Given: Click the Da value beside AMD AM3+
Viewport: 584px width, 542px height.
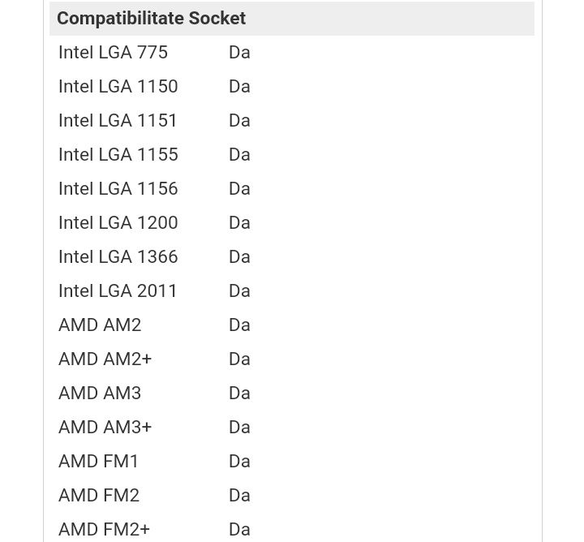Looking at the screenshot, I should [x=239, y=428].
